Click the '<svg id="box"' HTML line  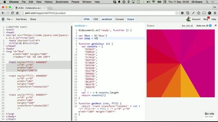[x=15, y=51]
